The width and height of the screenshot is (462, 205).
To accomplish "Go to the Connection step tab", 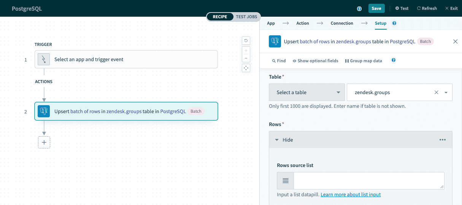I will [341, 23].
